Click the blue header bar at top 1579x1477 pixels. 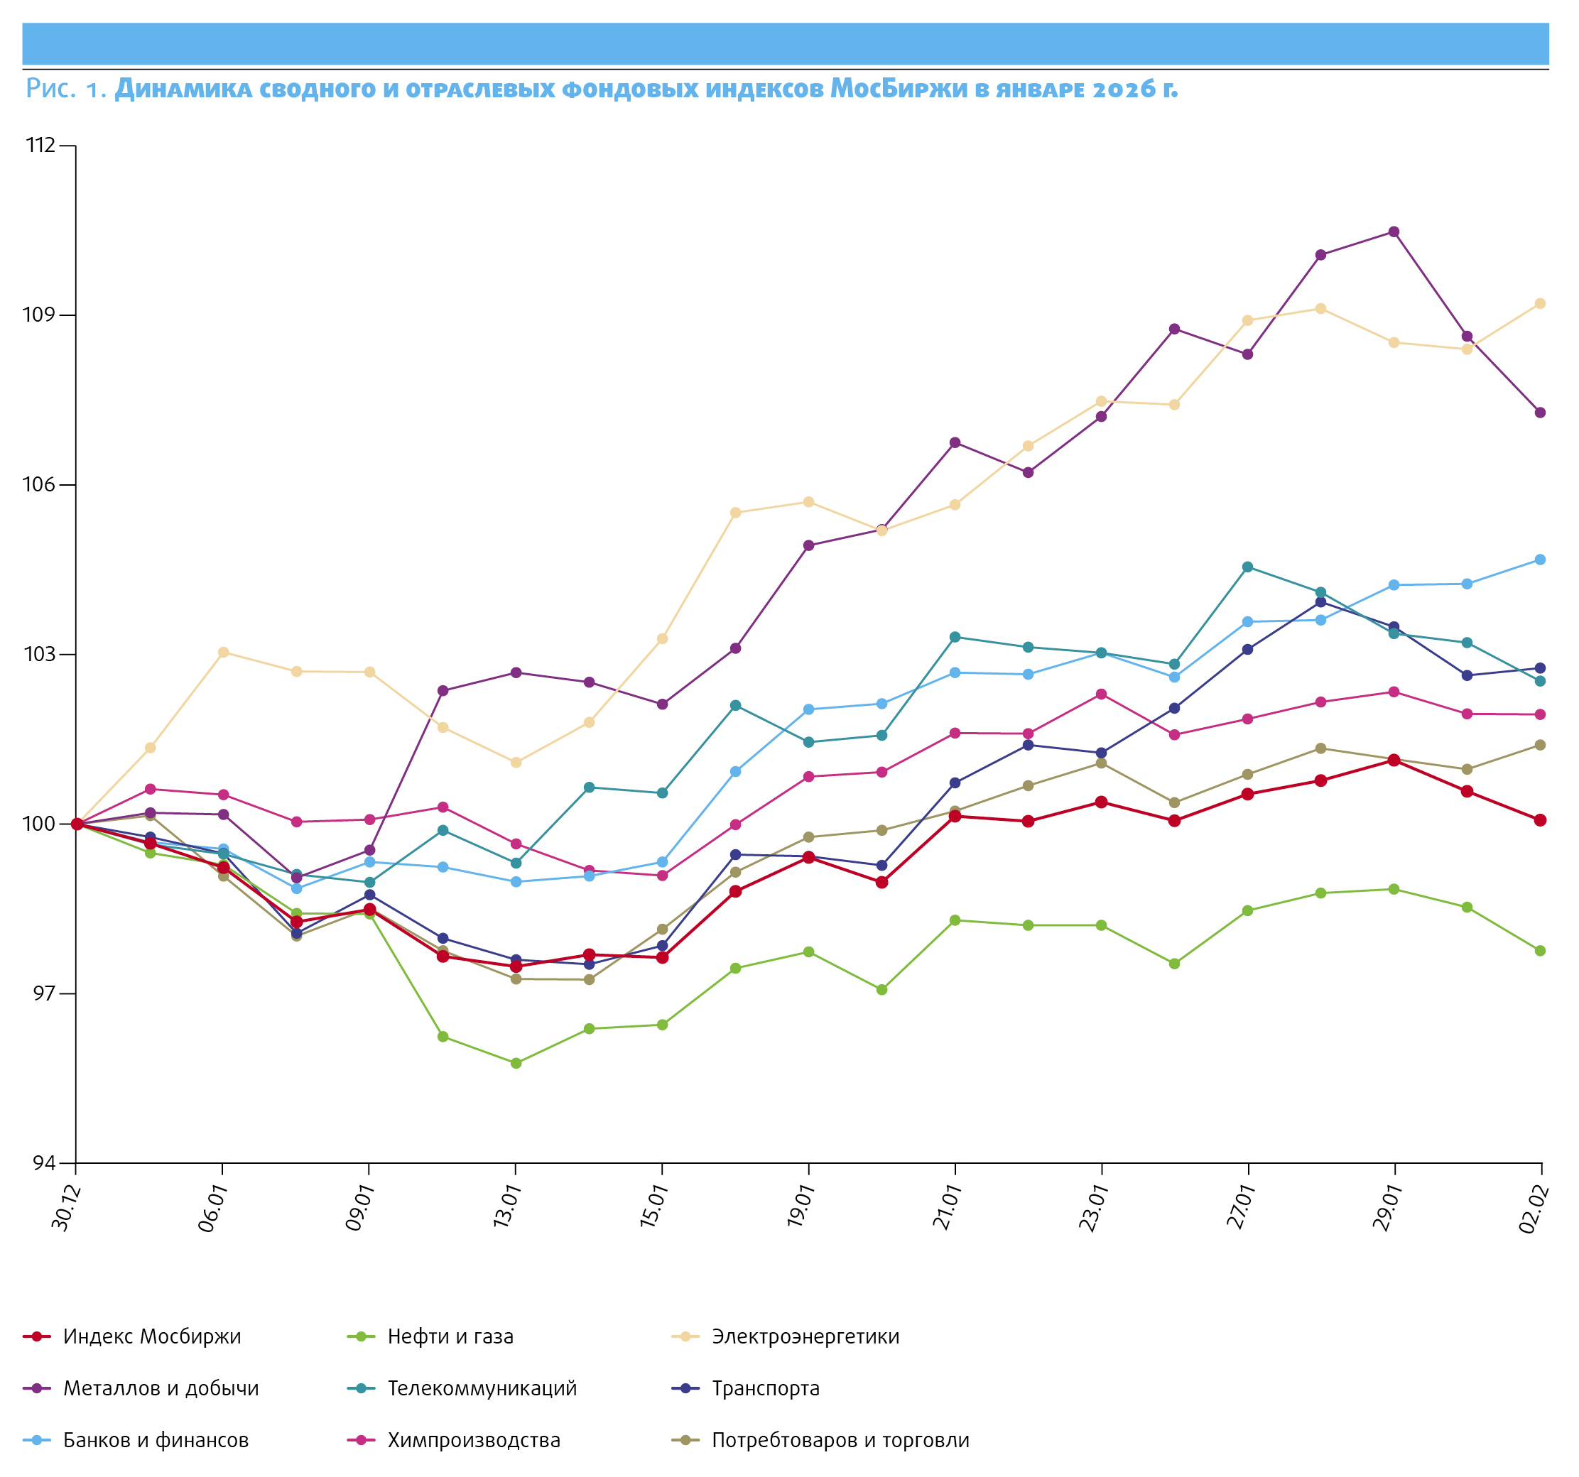785,44
